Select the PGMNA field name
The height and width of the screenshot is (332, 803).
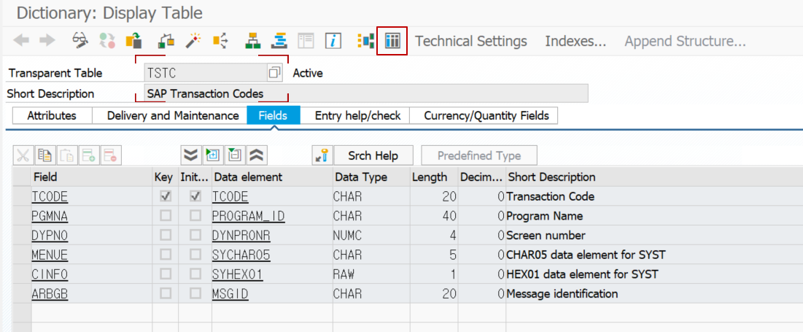click(x=49, y=216)
